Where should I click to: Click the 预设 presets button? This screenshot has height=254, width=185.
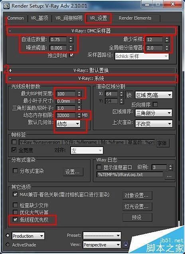coord(137,217)
